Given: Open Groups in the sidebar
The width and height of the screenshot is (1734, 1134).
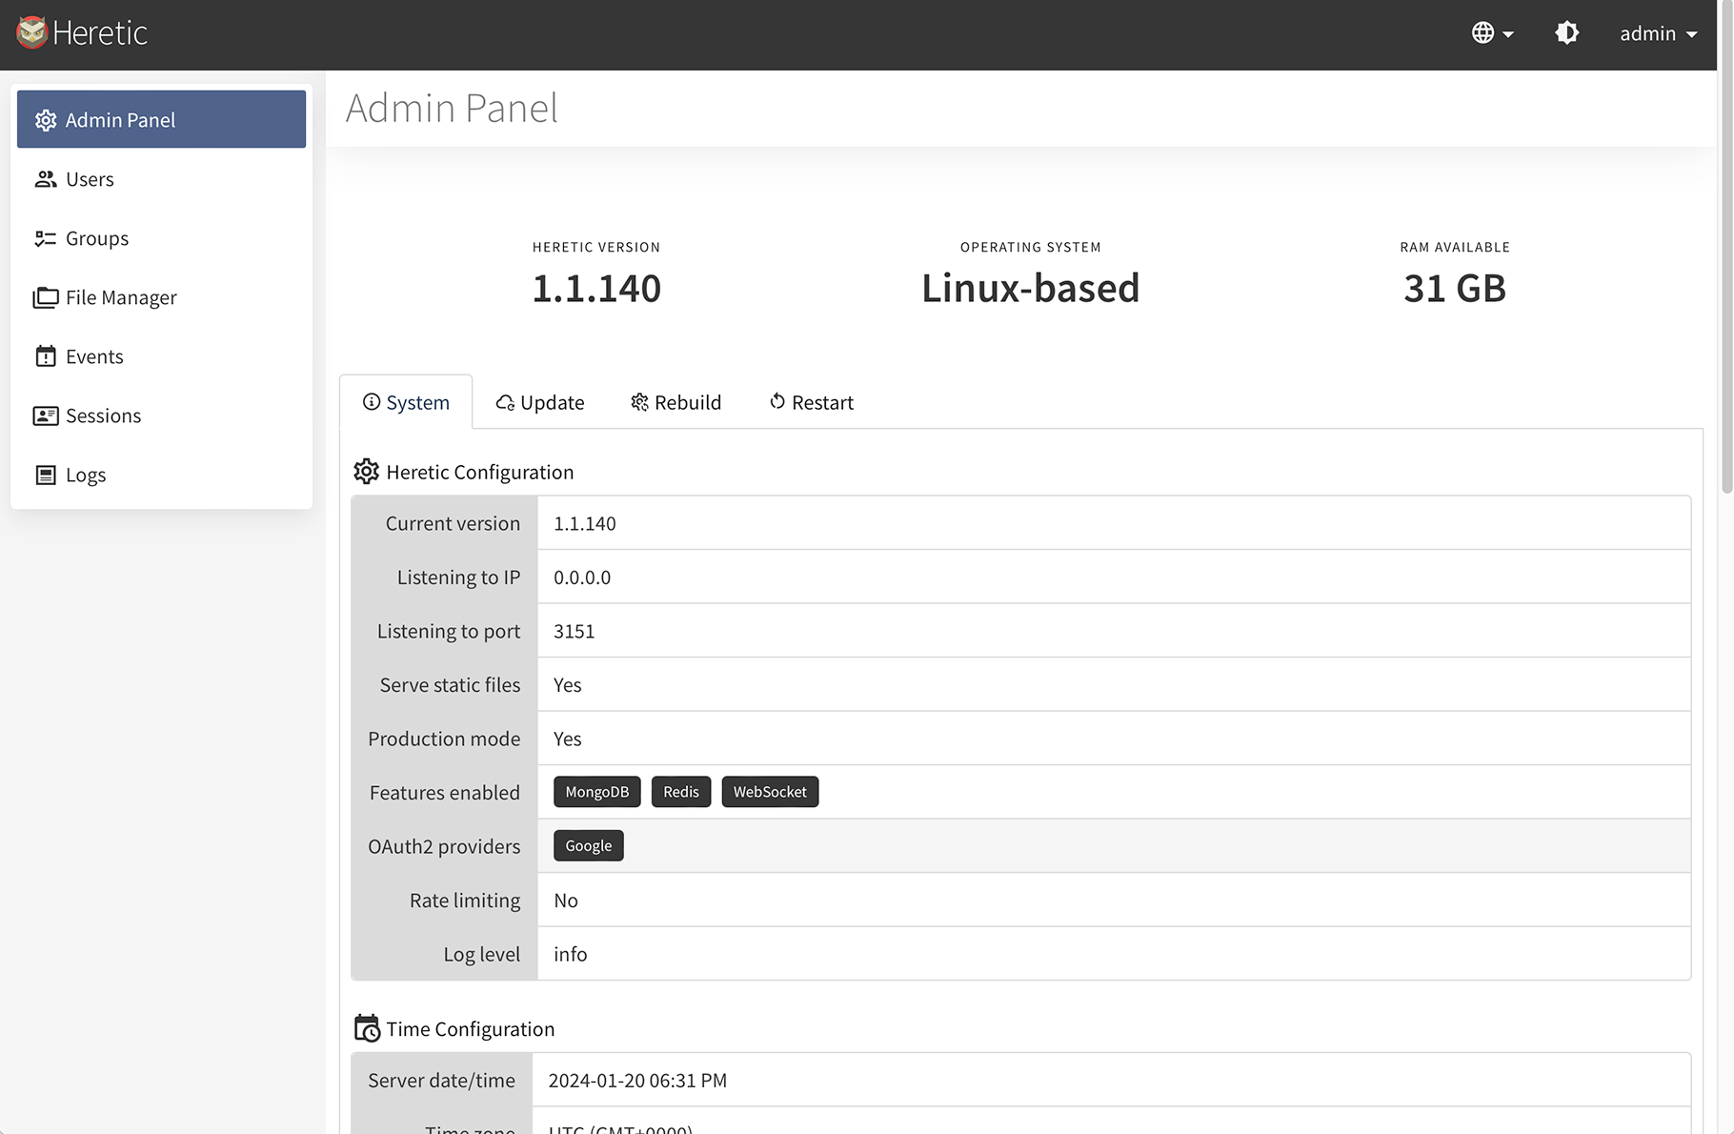Looking at the screenshot, I should click(161, 238).
